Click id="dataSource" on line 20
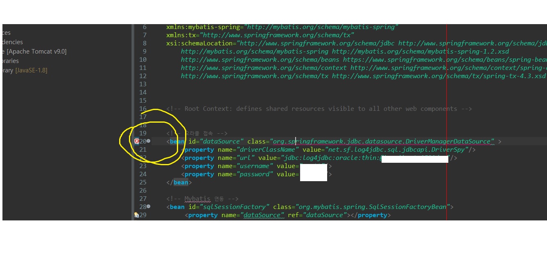Viewport: 547px width, 265px height. [x=216, y=141]
